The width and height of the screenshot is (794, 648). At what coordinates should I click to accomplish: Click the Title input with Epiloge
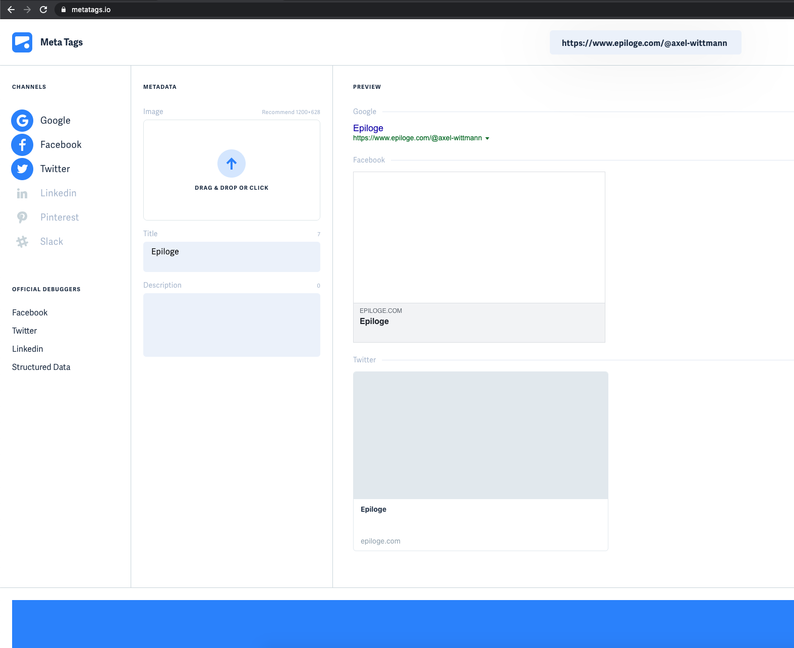(232, 257)
